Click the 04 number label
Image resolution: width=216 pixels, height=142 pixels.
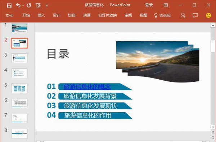pos(51,115)
